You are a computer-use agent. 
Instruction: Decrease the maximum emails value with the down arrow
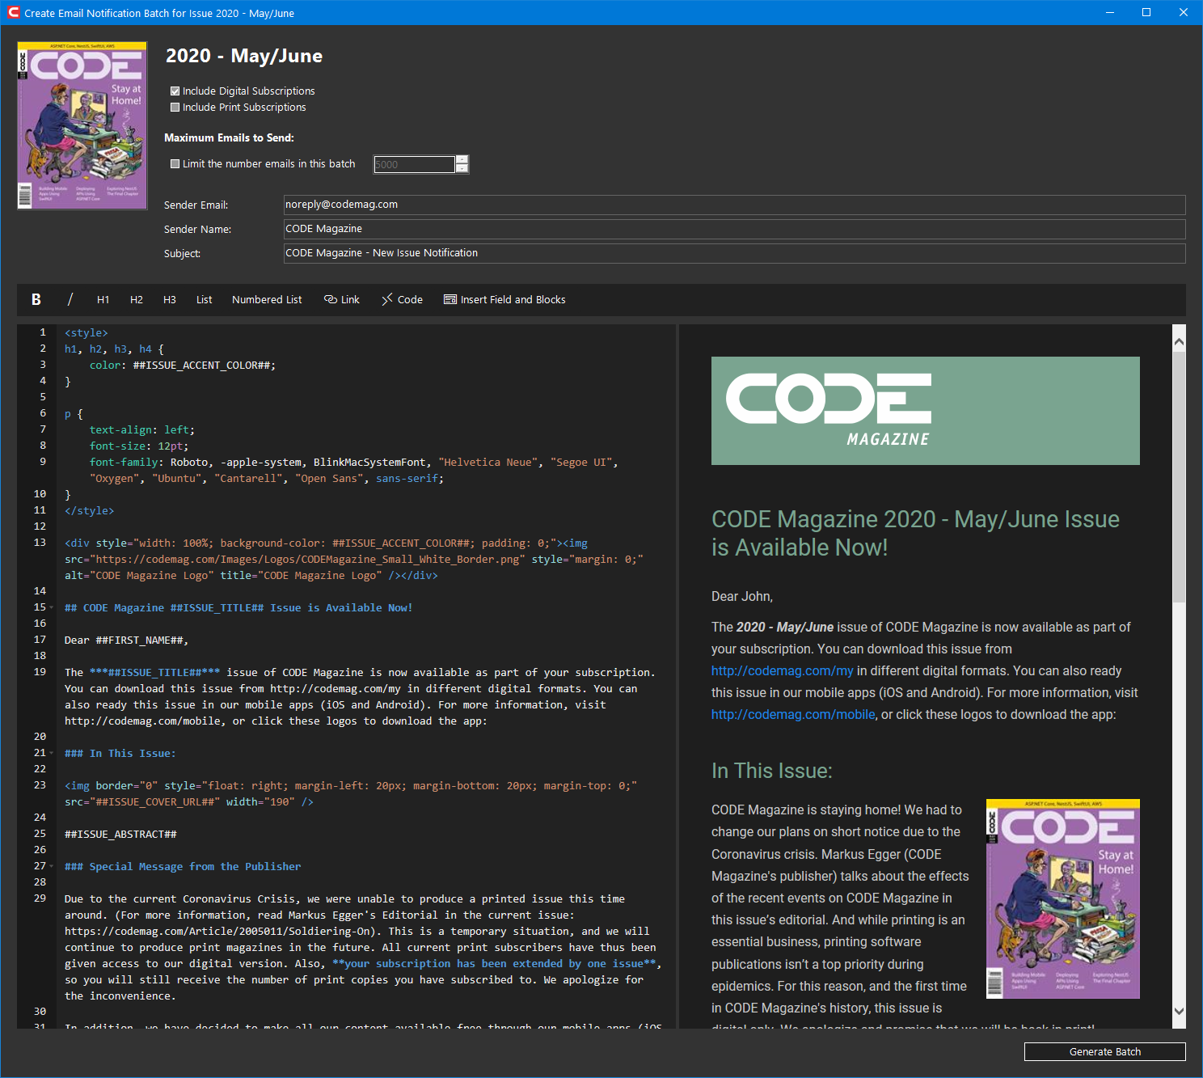click(x=462, y=169)
